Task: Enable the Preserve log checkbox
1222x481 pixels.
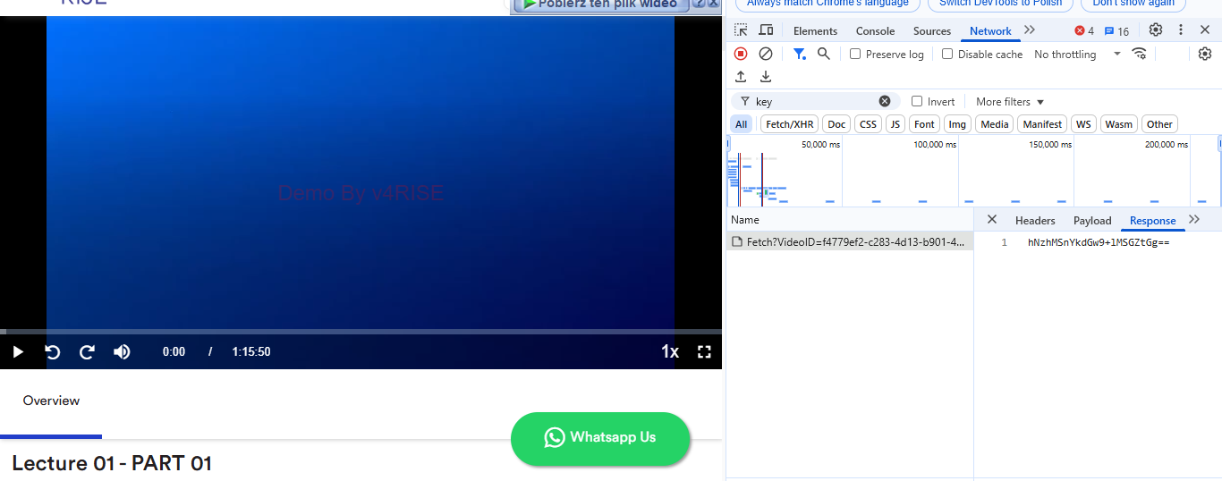Action: pyautogui.click(x=855, y=54)
